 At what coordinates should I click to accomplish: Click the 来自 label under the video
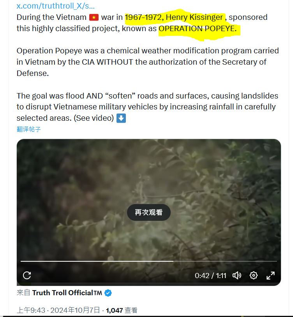[23, 293]
